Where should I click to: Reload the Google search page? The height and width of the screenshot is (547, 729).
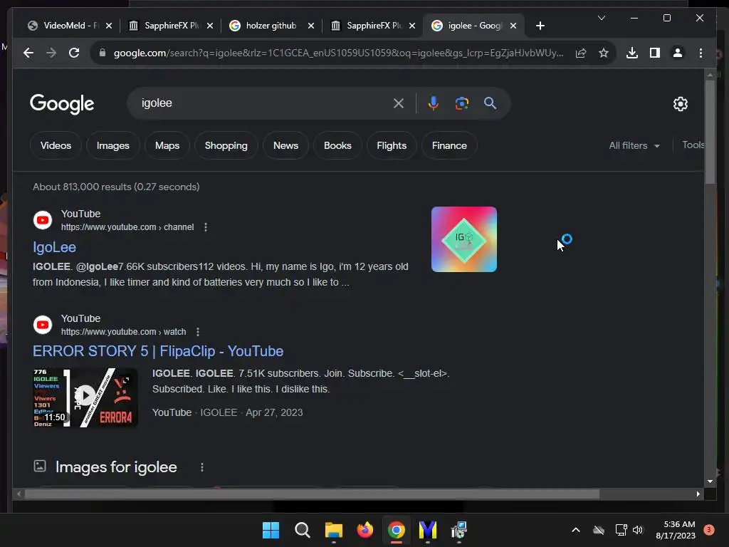pyautogui.click(x=74, y=53)
